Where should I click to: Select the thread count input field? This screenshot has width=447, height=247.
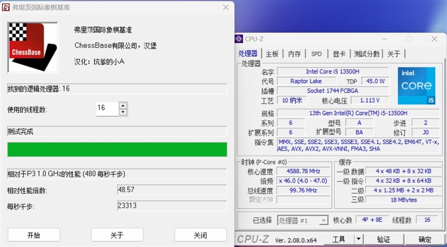(107, 108)
